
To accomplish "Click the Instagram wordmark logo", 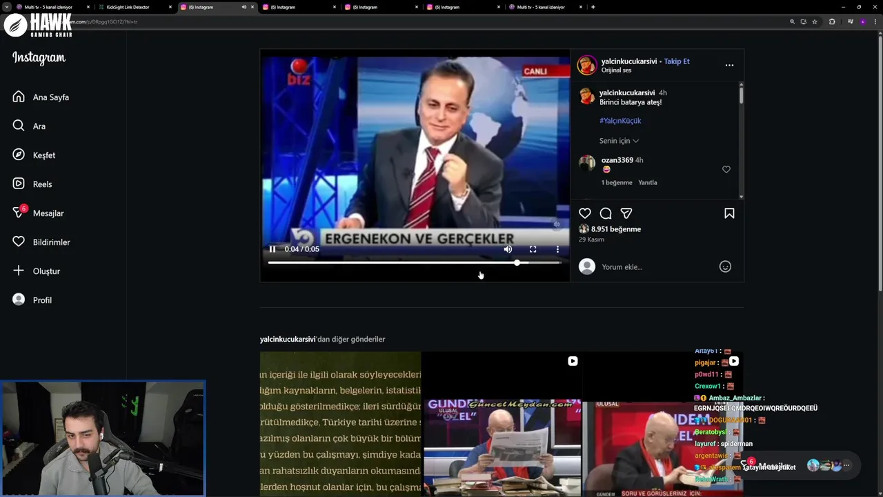I will click(39, 58).
